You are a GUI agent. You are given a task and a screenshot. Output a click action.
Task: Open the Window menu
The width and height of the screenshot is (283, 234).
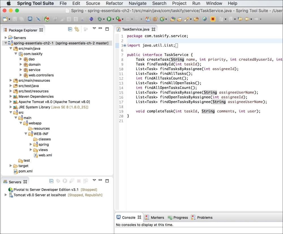[214, 3]
